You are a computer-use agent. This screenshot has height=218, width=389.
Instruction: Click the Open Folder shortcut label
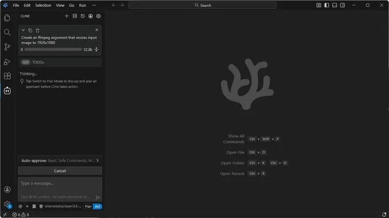coord(233,163)
